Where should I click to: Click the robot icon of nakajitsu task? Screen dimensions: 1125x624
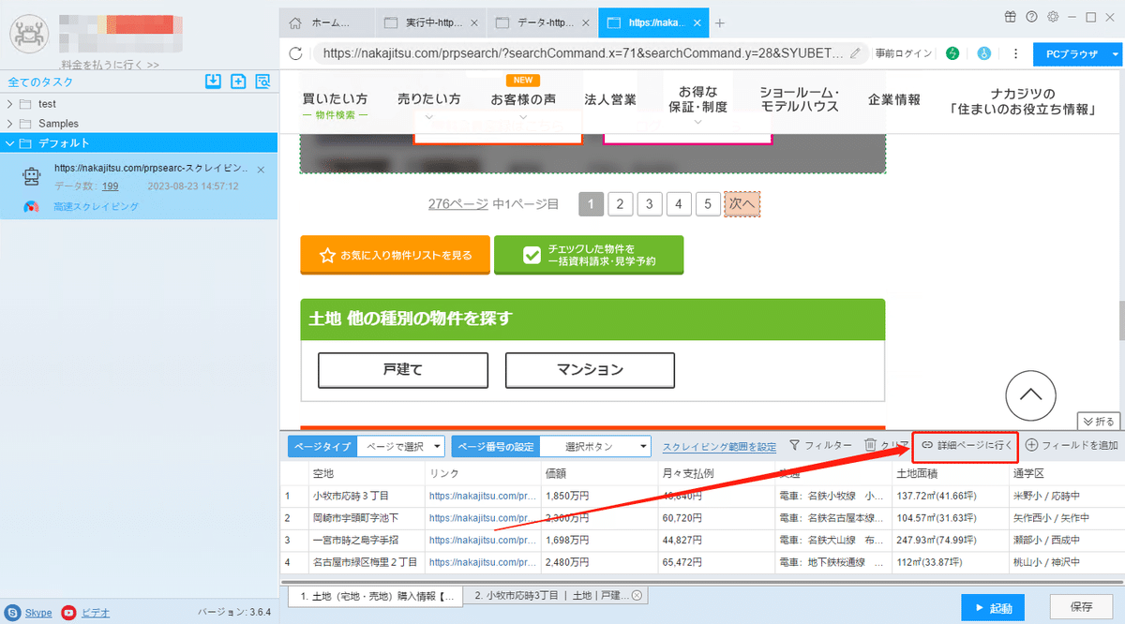(31, 176)
